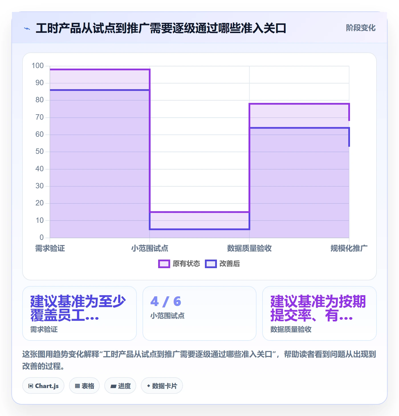Click the 50 y-axis tick value
Screen dimensions: 399x416
(40, 152)
